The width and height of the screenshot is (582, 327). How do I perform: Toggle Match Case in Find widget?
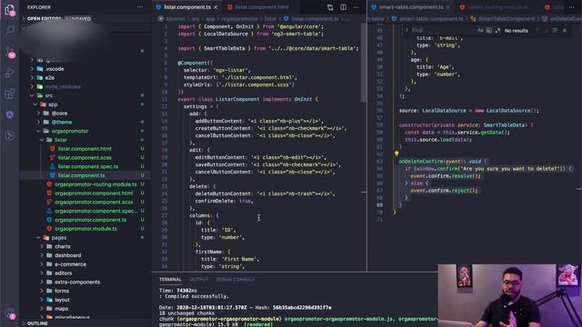480,30
